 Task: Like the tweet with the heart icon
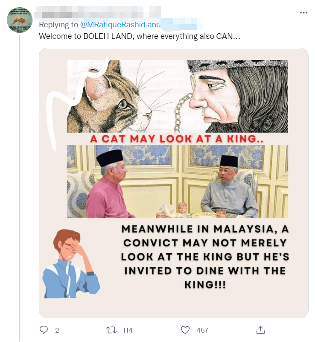click(x=185, y=330)
